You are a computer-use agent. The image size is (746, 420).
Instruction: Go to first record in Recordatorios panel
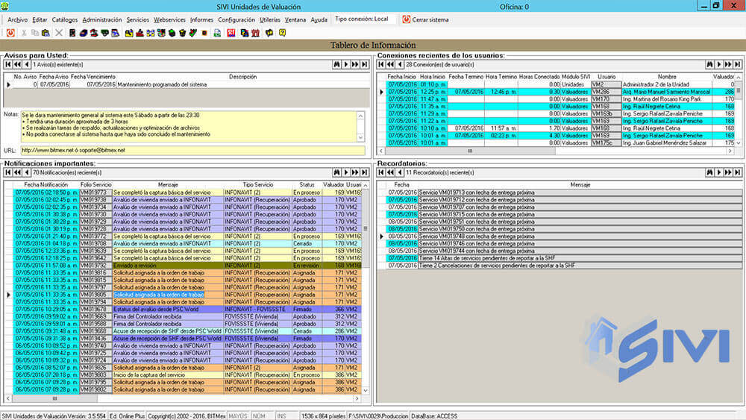click(381, 172)
